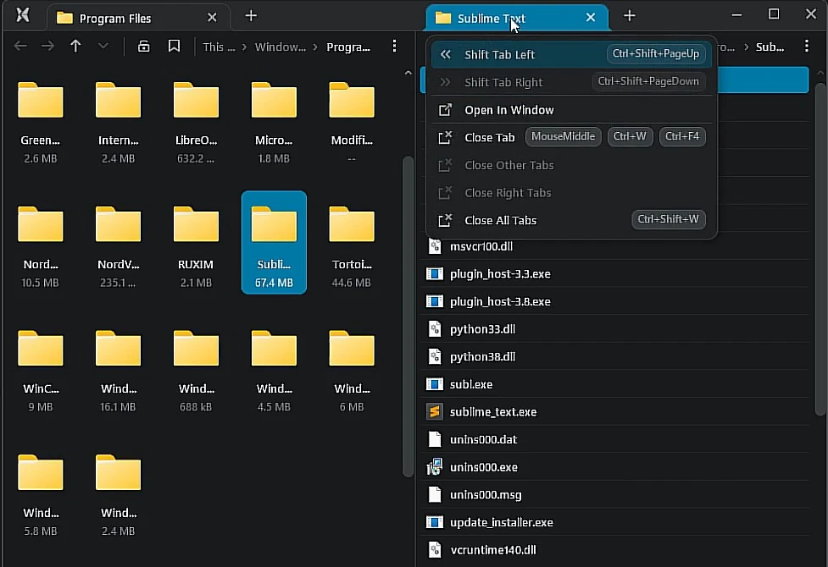Select the 4.5 MB Wind... folder
This screenshot has height=567, width=828.
pos(274,367)
